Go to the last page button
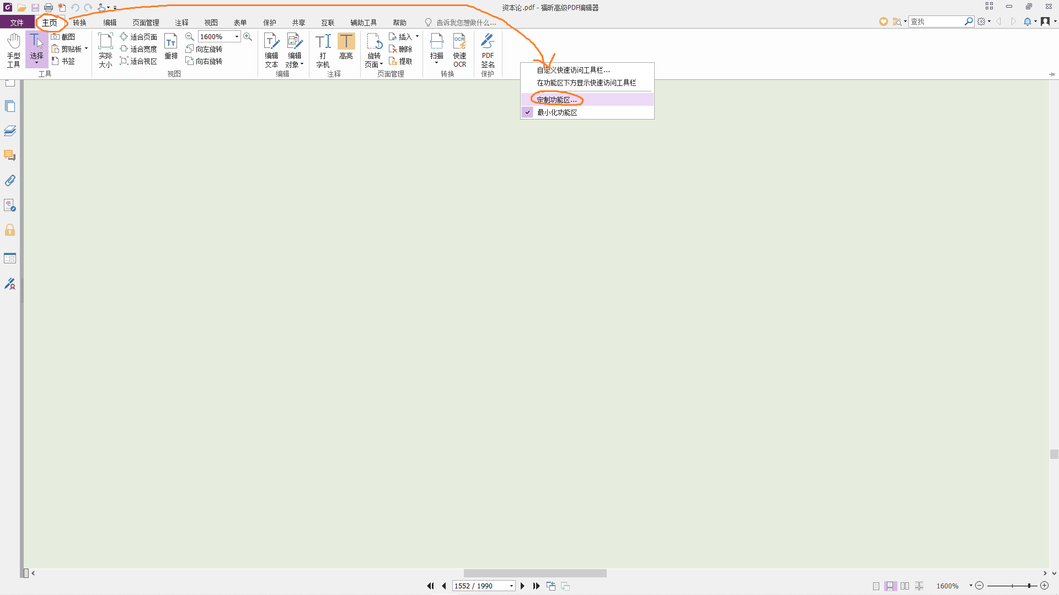Image resolution: width=1059 pixels, height=595 pixels. 536,586
